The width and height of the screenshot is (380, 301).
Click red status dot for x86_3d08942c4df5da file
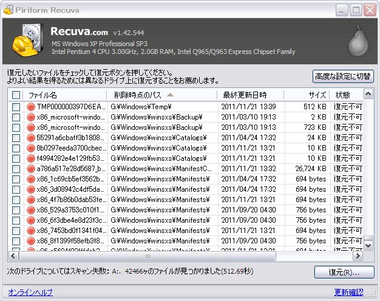tap(31, 189)
